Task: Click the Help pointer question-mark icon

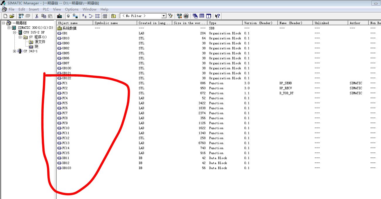Action: click(x=217, y=16)
